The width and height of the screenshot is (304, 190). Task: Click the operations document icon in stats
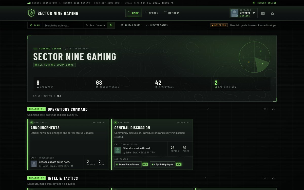click(157, 87)
